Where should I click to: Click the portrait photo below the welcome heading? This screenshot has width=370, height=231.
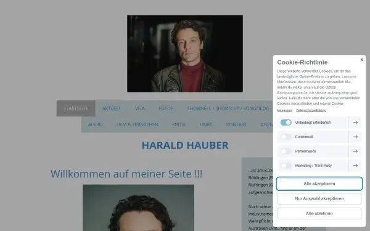click(x=138, y=208)
